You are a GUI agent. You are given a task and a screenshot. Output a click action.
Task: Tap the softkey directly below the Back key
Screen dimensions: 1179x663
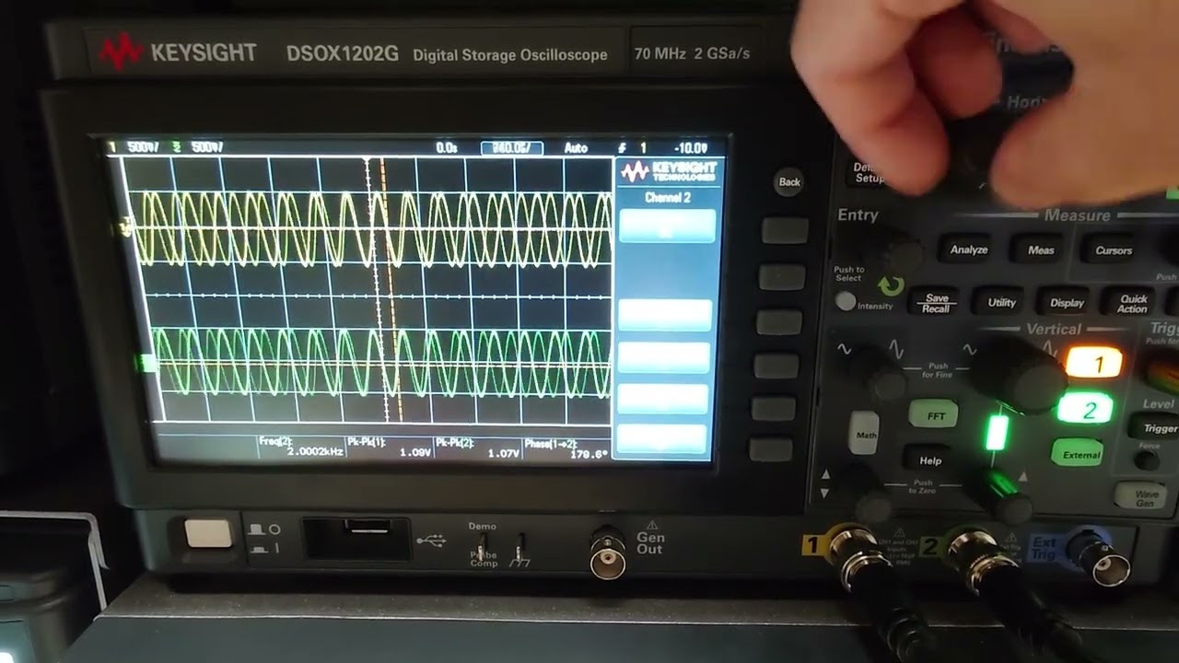pos(784,230)
